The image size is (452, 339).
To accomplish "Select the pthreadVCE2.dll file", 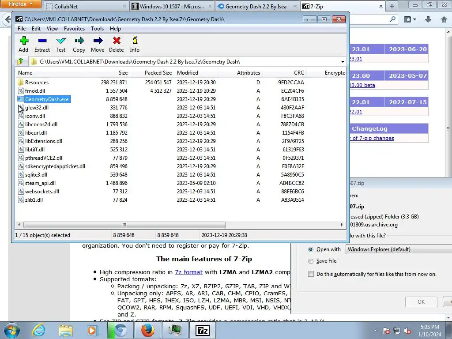I will (x=44, y=158).
